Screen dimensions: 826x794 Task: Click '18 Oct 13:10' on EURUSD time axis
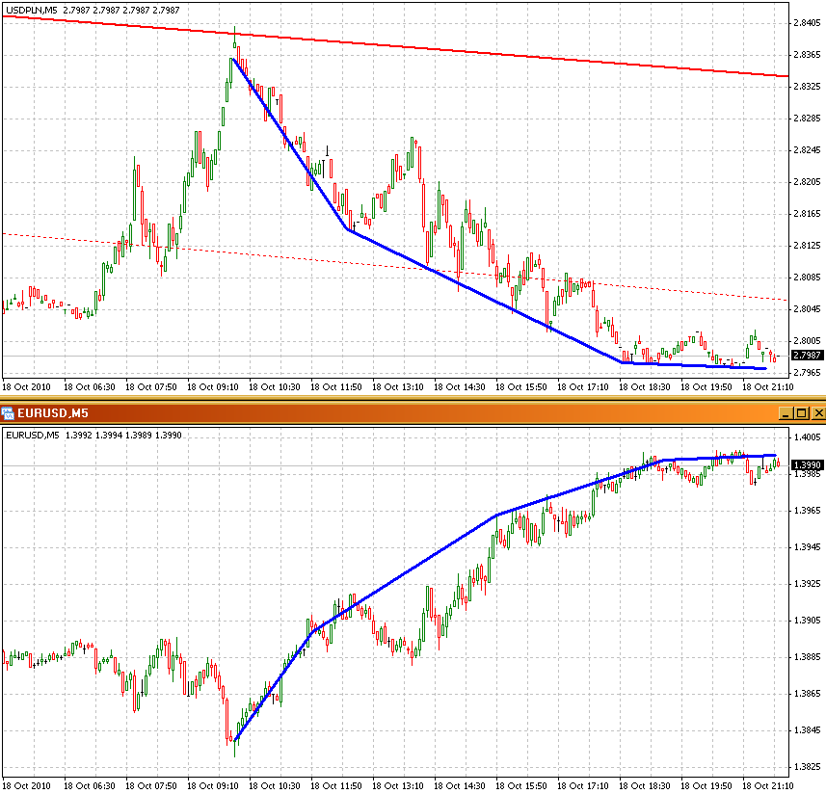pyautogui.click(x=398, y=786)
